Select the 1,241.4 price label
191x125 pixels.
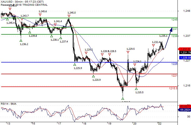(58, 21)
